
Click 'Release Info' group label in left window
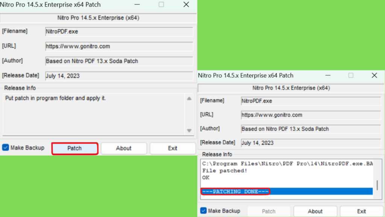click(20, 88)
